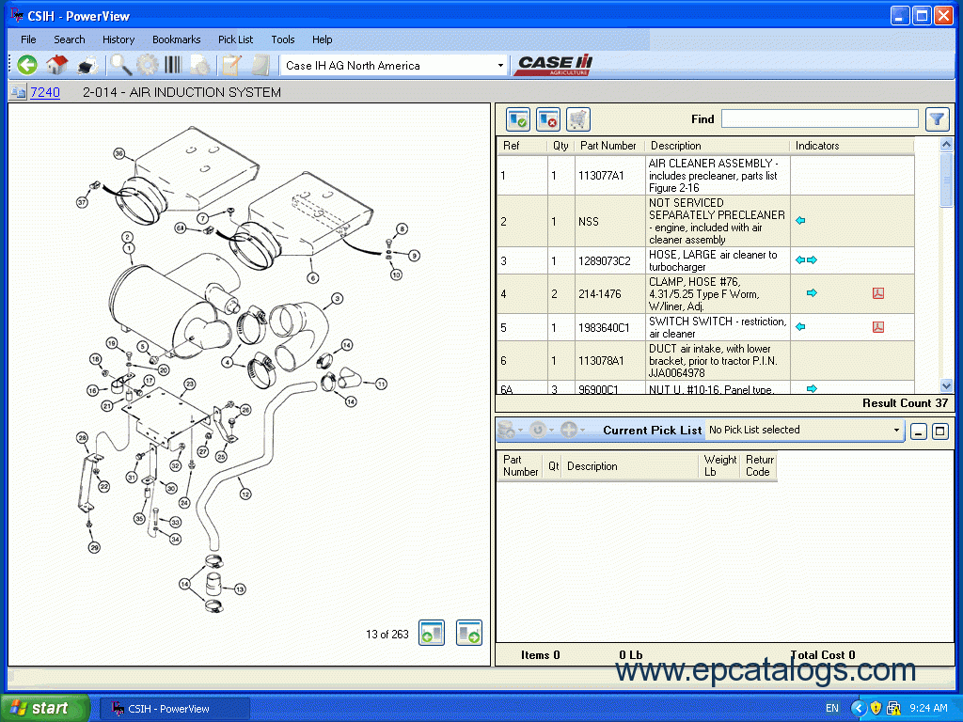
Task: Click the grey book icon in toolbar
Action: 261,65
